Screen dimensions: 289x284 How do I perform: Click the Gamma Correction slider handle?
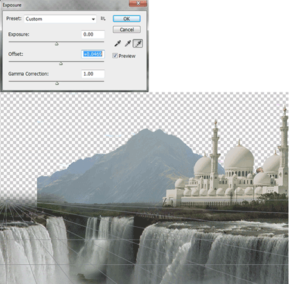click(x=57, y=83)
